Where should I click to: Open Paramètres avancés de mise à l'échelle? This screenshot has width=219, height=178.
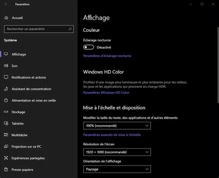click(x=112, y=135)
